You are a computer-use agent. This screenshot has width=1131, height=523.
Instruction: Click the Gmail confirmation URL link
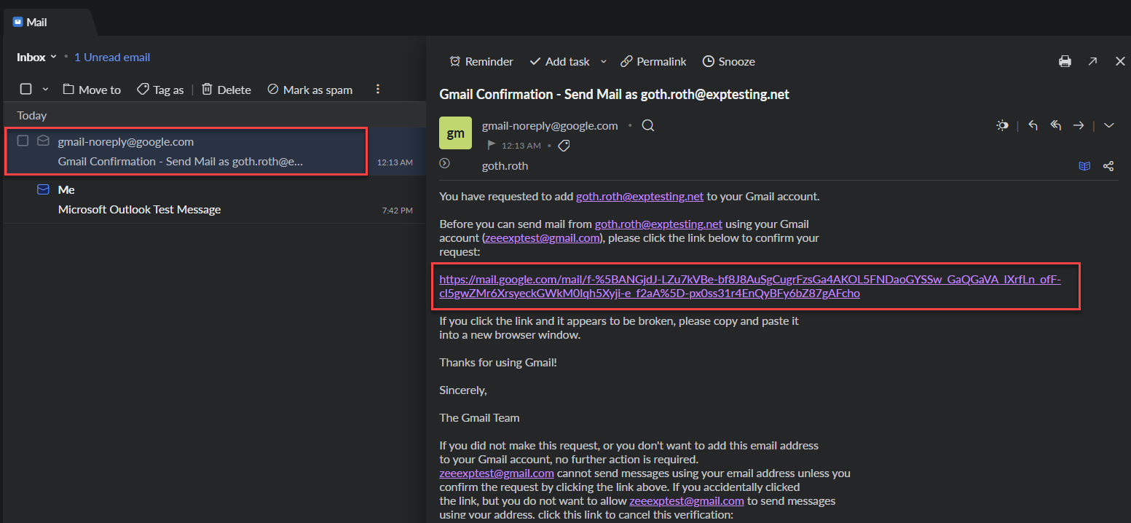point(749,286)
